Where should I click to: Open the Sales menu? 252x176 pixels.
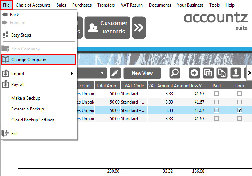click(61, 5)
